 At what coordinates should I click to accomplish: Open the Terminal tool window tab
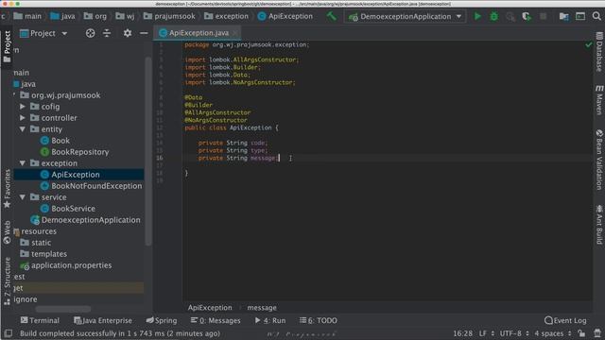(x=40, y=320)
